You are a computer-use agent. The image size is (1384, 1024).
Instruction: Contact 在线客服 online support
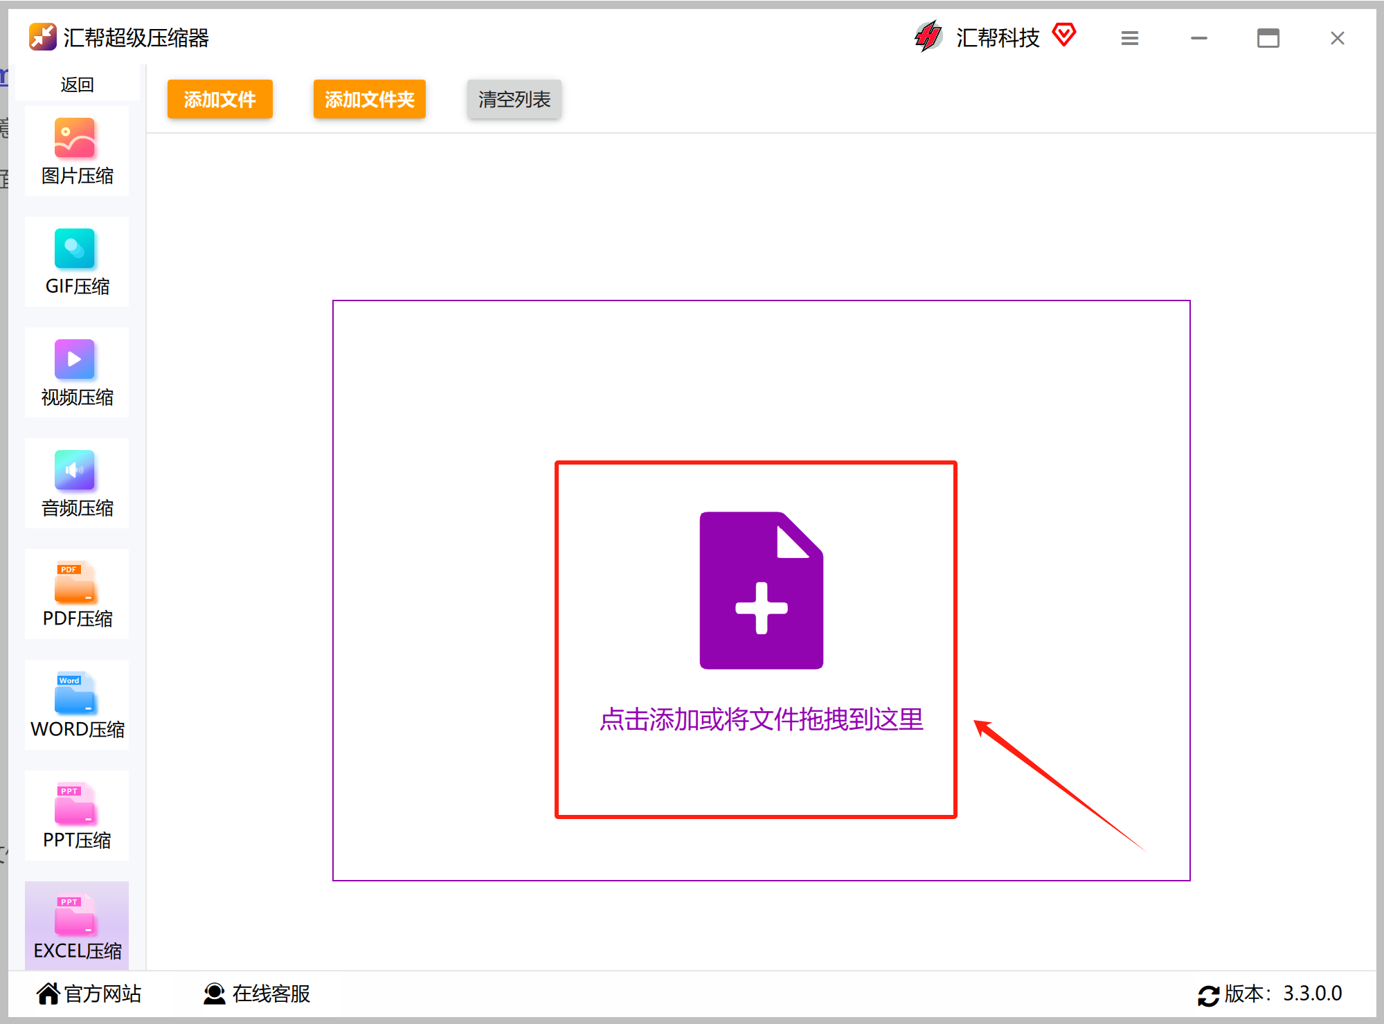tap(257, 994)
